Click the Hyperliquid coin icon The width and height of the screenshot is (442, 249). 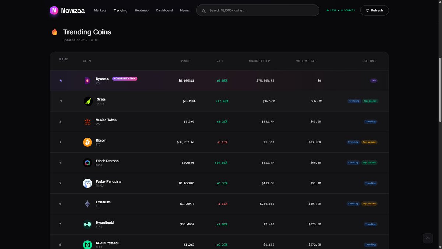coord(87,224)
